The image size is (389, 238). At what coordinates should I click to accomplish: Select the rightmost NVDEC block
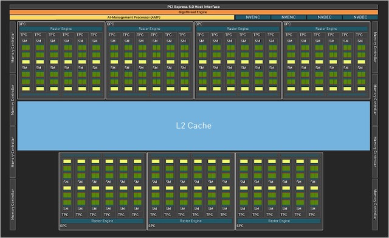[x=360, y=18]
